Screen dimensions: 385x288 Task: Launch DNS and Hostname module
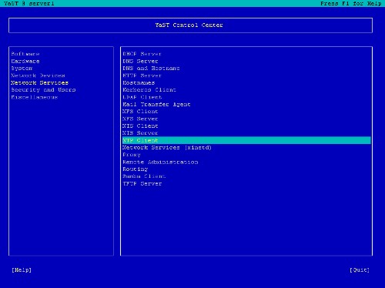pos(151,69)
